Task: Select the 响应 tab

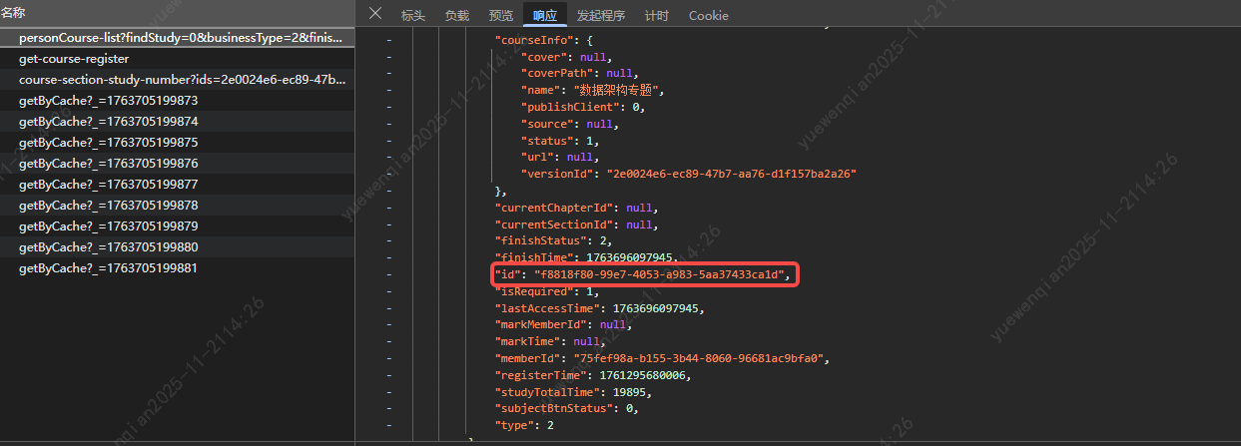Action: (x=545, y=16)
